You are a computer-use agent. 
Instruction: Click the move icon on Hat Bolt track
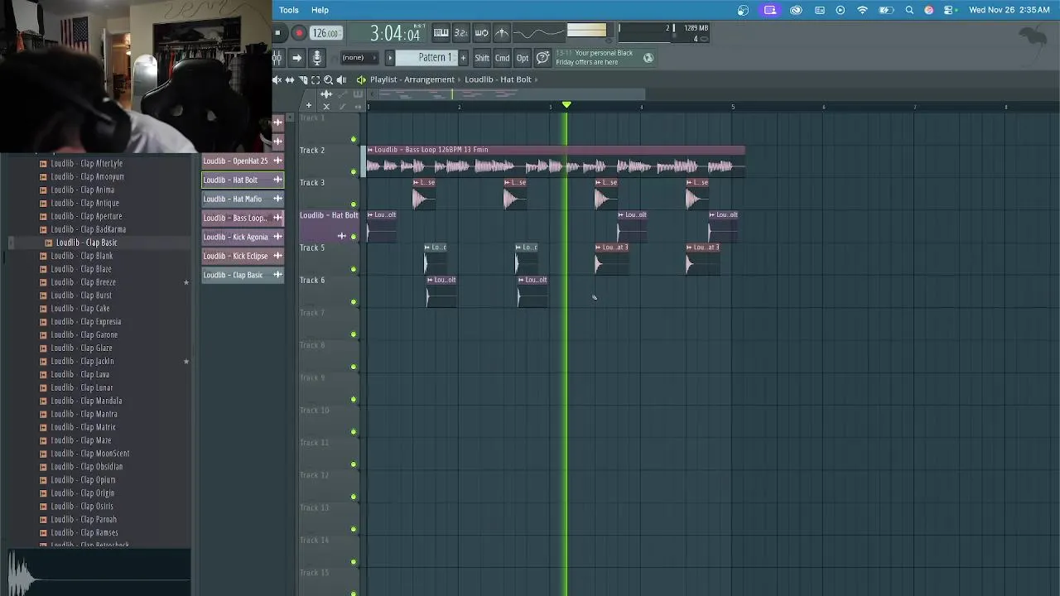pyautogui.click(x=341, y=236)
